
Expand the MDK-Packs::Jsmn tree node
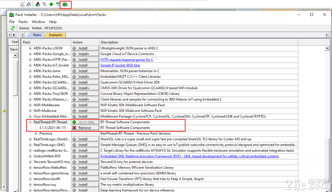click(x=30, y=71)
